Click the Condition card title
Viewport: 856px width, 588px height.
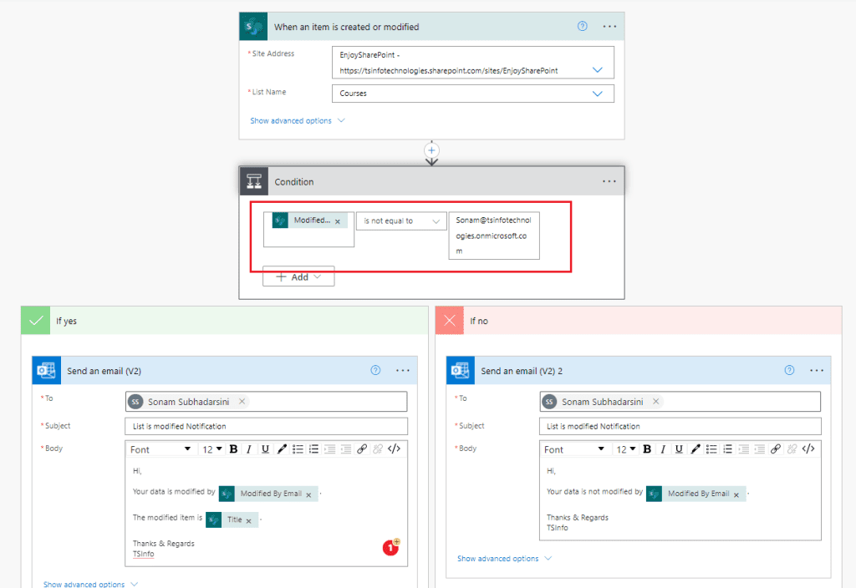pyautogui.click(x=294, y=181)
